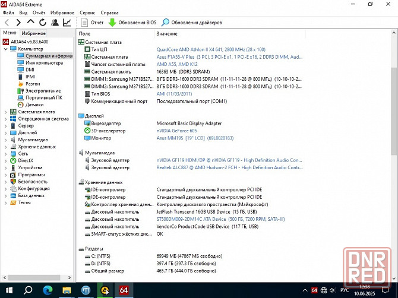This screenshot has height=298, width=398.
Task: Expand the Сервер tree node
Action: [5, 126]
